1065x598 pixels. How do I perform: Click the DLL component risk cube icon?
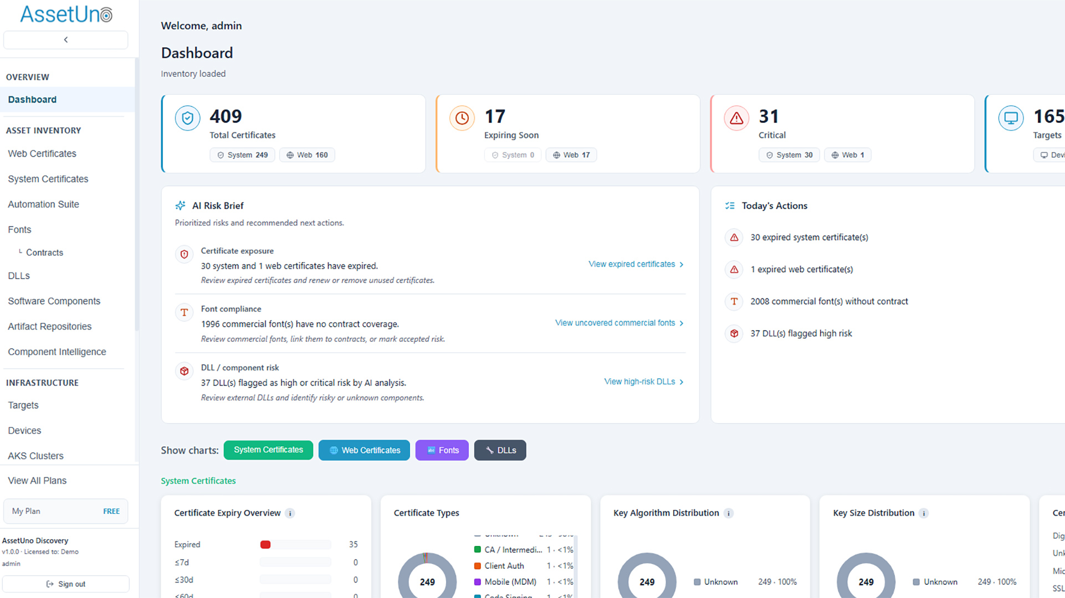pos(185,371)
